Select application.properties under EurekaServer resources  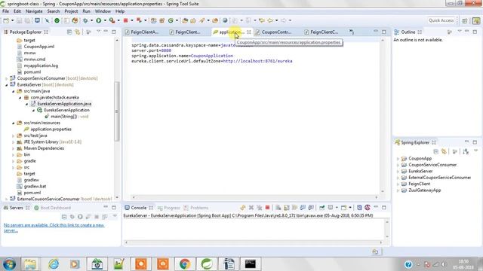pos(51,129)
